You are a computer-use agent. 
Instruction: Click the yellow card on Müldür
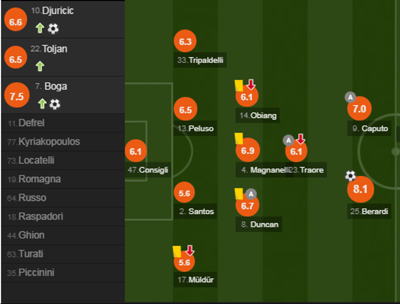(177, 251)
